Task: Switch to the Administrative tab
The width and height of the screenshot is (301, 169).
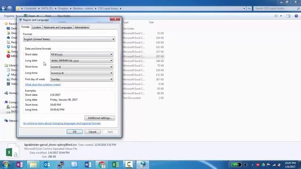Action: click(x=81, y=27)
